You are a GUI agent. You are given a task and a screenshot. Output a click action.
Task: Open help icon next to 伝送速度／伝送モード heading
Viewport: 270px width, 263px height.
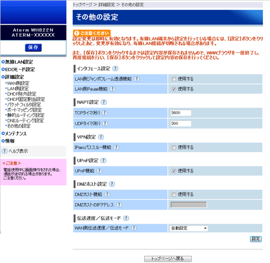click(x=126, y=218)
